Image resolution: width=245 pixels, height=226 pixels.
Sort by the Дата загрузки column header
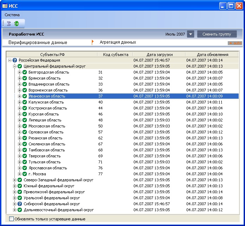159,55
